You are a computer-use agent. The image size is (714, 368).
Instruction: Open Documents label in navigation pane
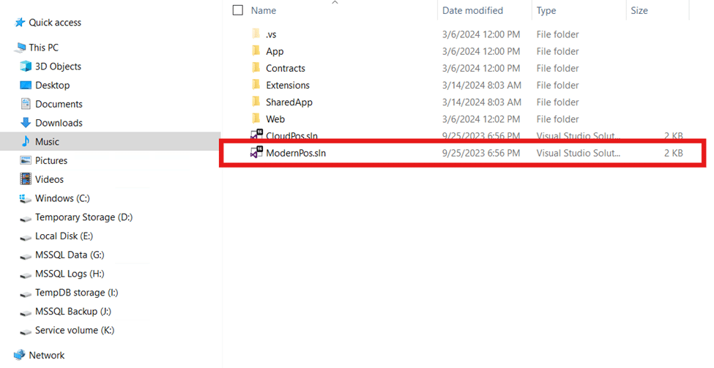pos(59,104)
